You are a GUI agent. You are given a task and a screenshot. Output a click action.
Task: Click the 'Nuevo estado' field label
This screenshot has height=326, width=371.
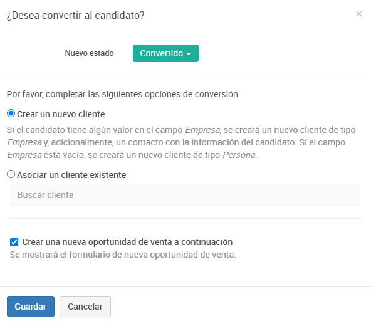pos(89,53)
